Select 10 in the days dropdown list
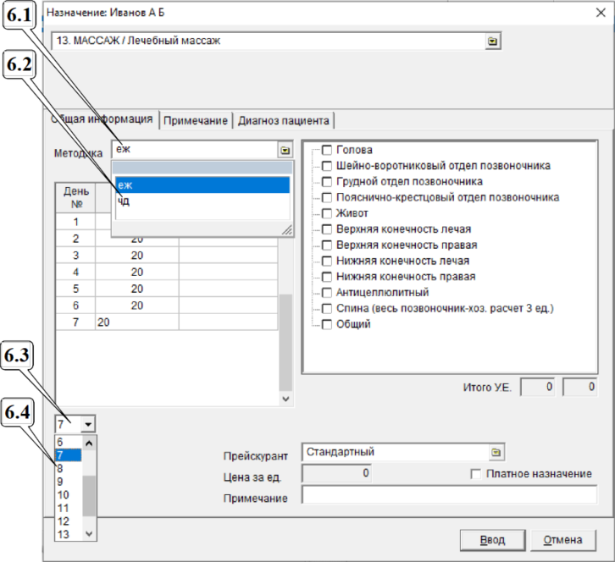 tap(64, 494)
